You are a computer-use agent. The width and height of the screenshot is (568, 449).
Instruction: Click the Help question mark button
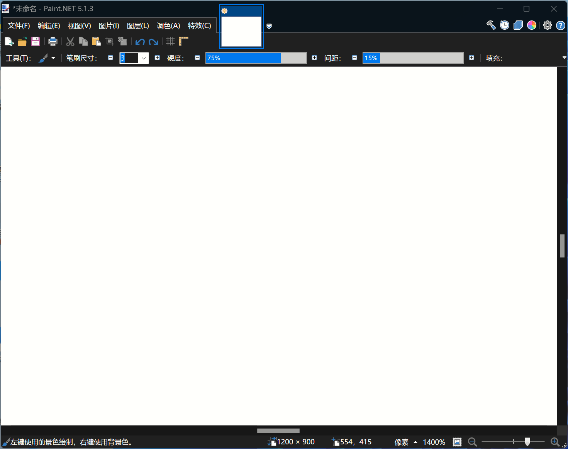[x=561, y=25]
